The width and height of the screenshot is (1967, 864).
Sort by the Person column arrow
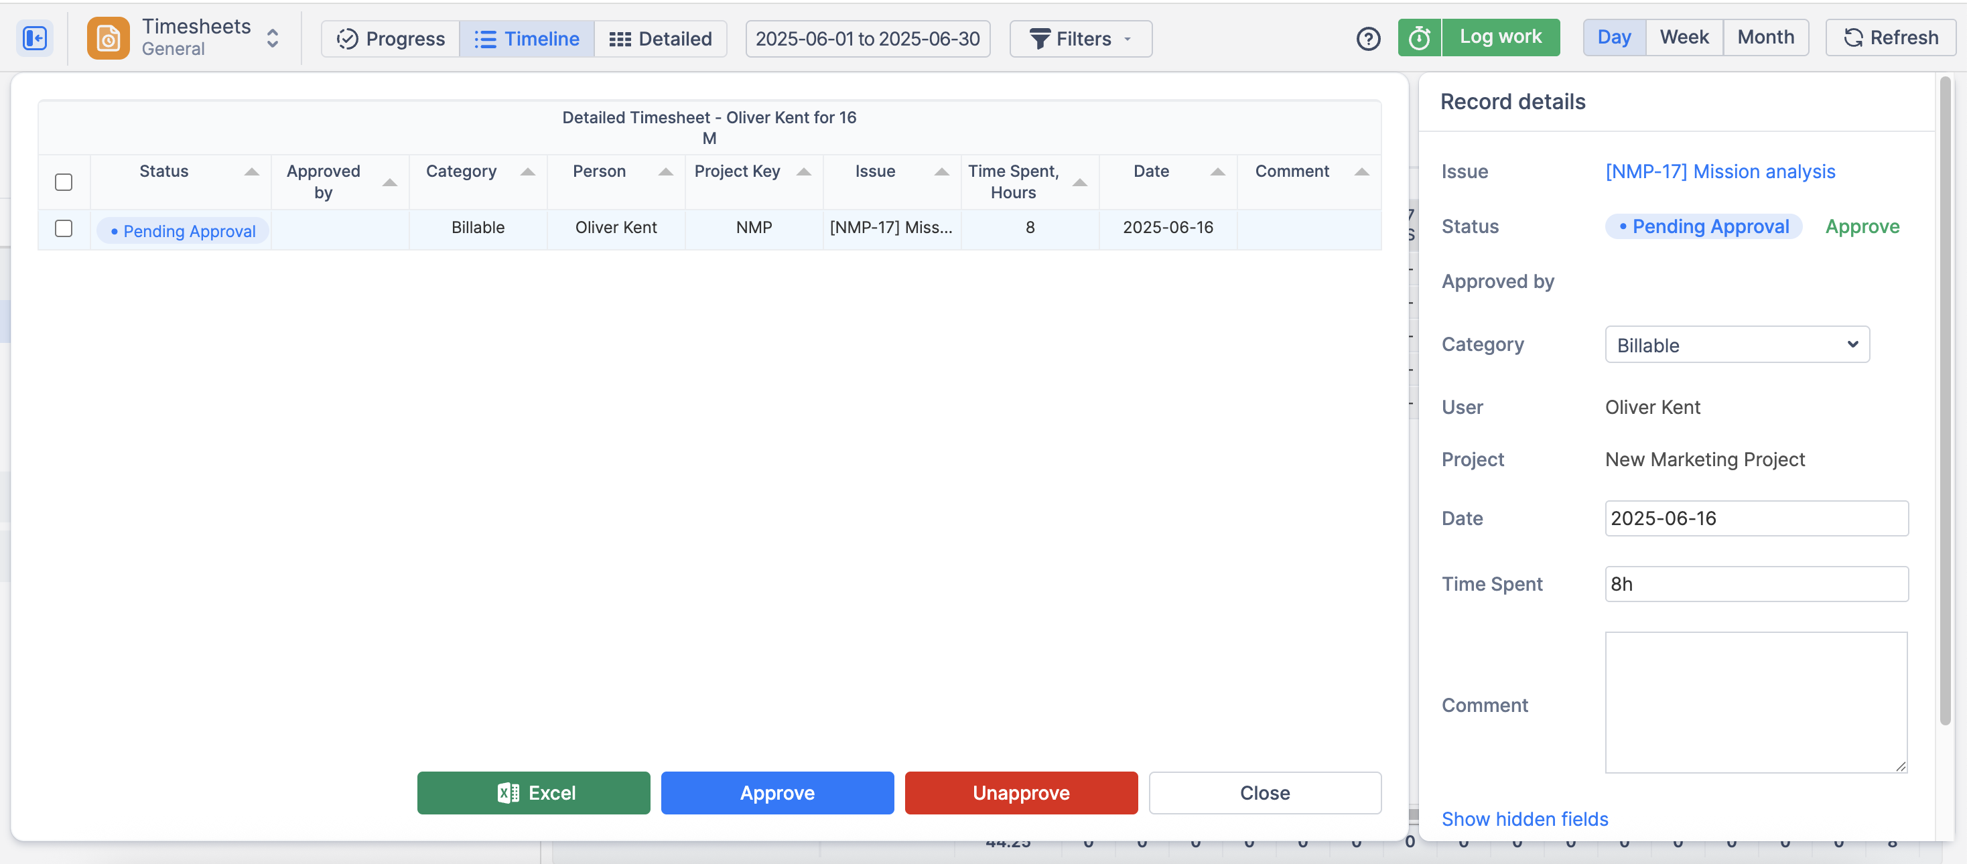(665, 173)
